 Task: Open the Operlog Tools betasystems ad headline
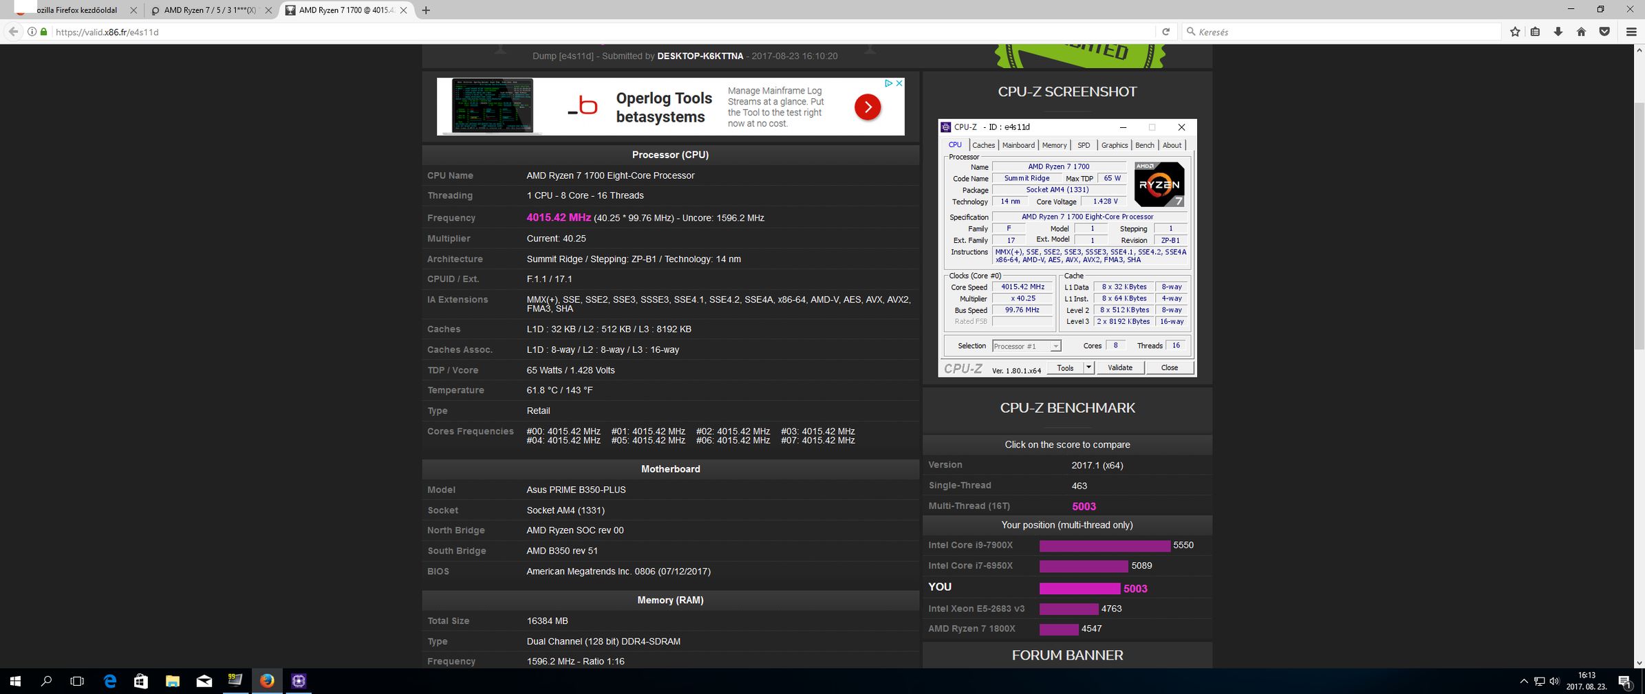click(663, 107)
